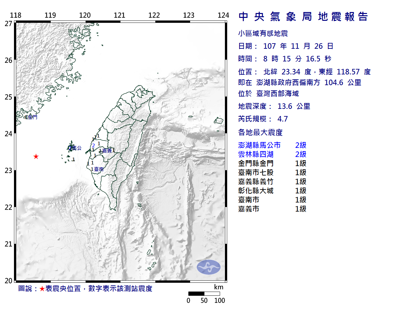Click the 1級 value beside 金門縣金門
This screenshot has height=312, width=416.
coord(301,163)
